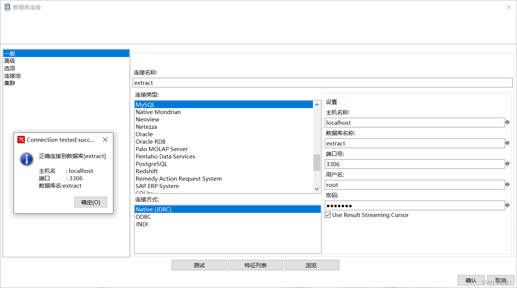Disable Use Result Streaming Cursor
This screenshot has height=288, width=517.
[x=328, y=215]
